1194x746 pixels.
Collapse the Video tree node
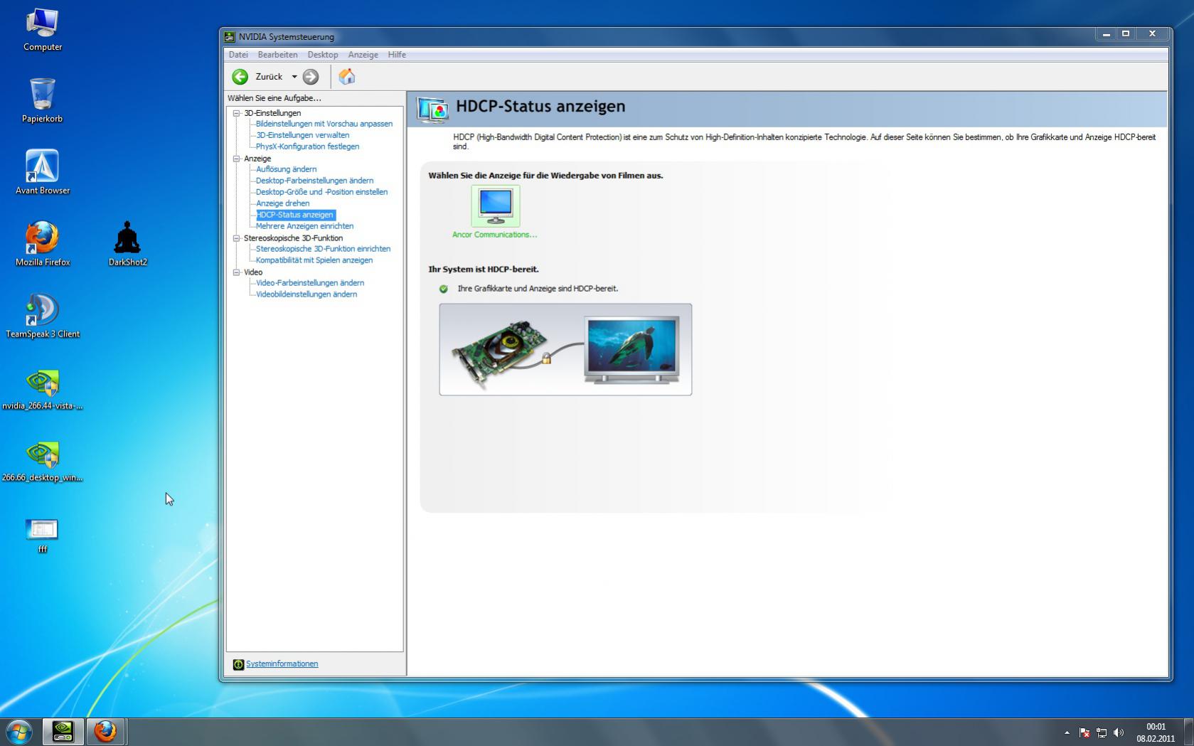[x=237, y=272]
